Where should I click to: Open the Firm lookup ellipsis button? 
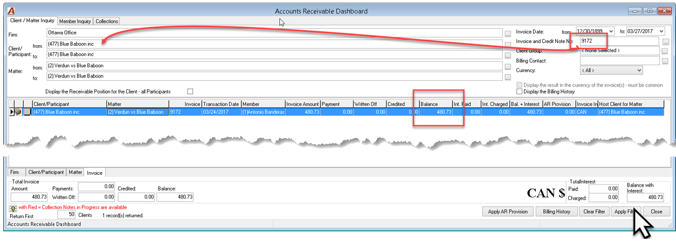point(508,33)
